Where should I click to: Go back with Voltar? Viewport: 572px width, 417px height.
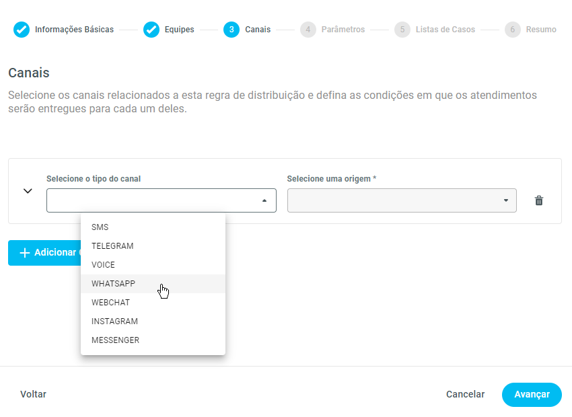point(33,395)
